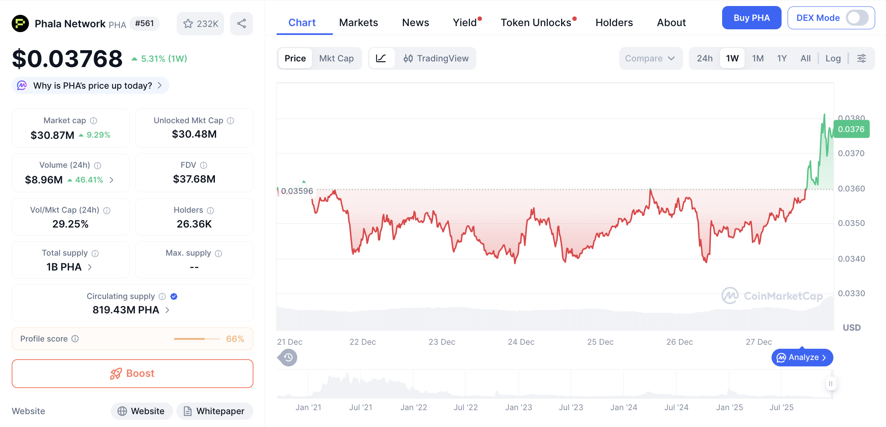Screen dimensions: 886x427
Task: Select the 1M time range
Action: point(757,59)
